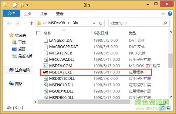
Task: Click the horizontal scrollbar thumb
Action: click(84, 102)
